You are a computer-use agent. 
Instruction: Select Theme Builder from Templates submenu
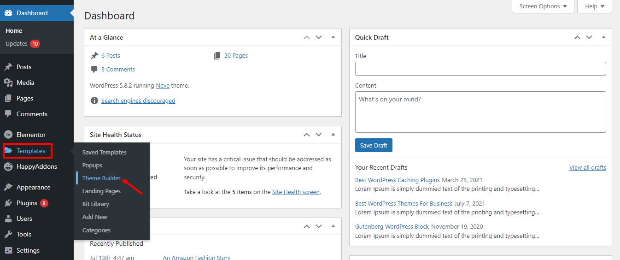[x=101, y=178]
